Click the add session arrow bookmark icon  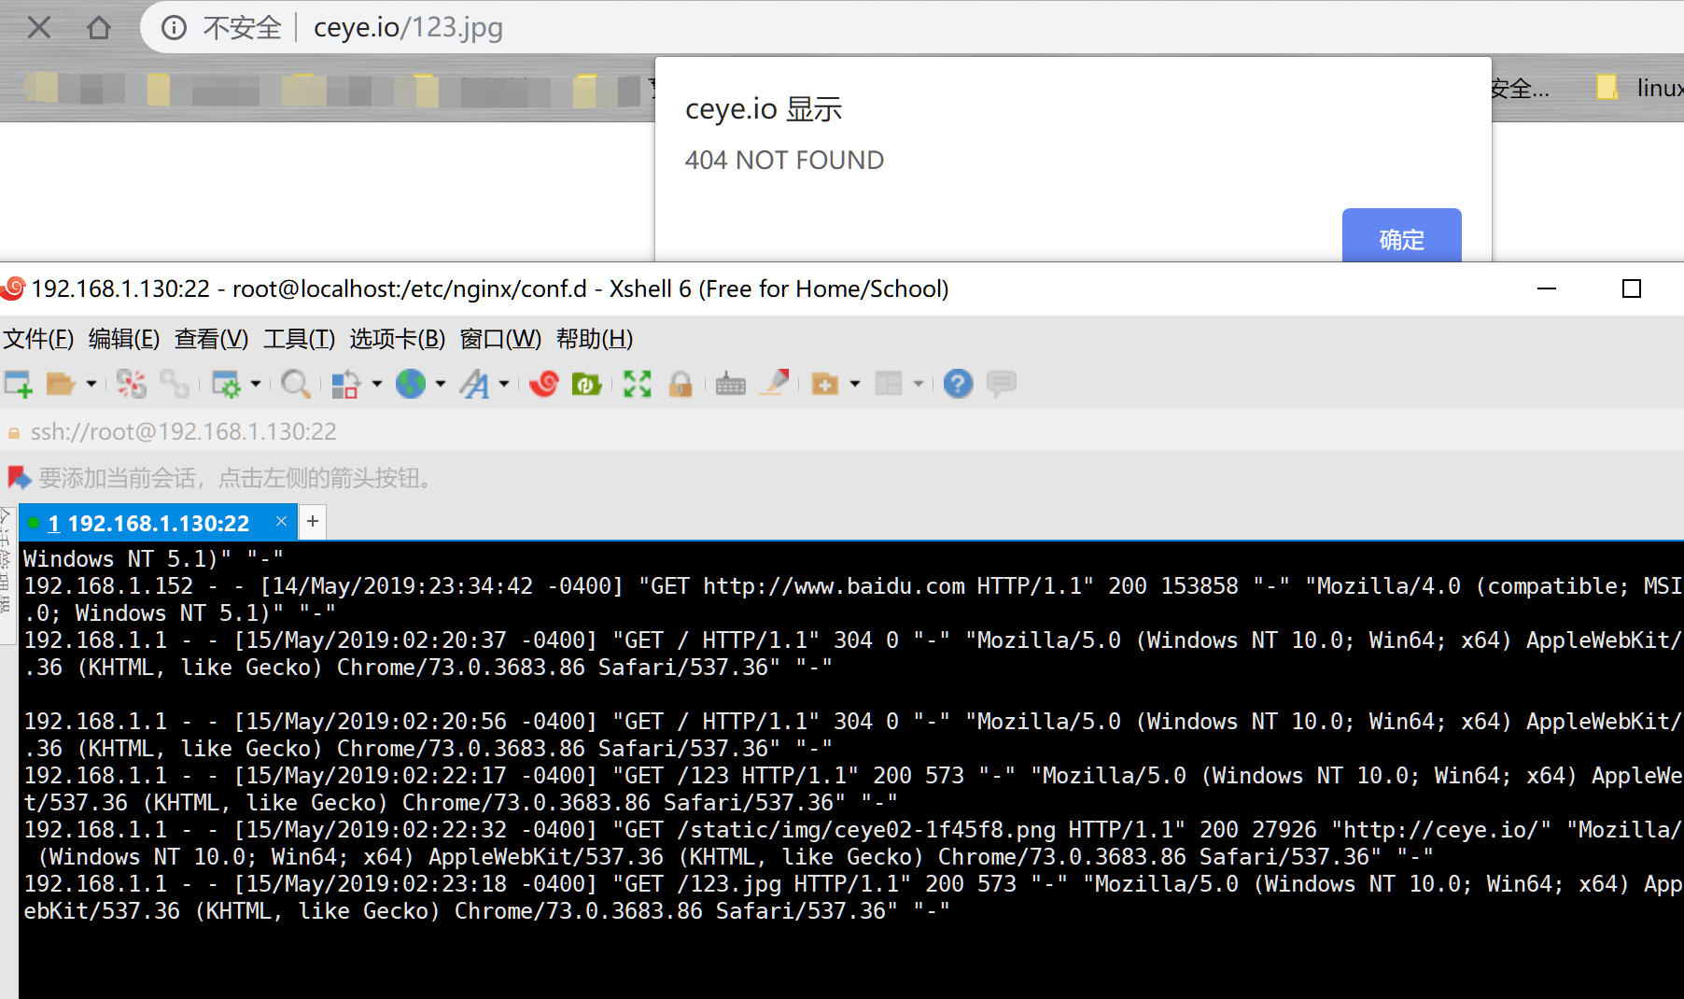pyautogui.click(x=20, y=478)
